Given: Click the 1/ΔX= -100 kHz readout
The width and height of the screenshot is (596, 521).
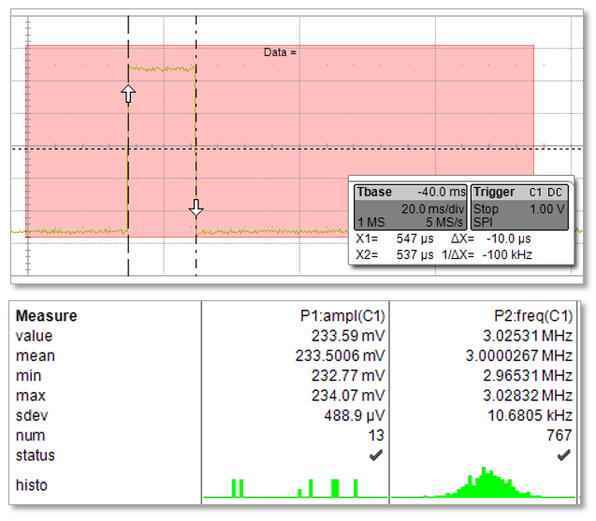Looking at the screenshot, I should [x=487, y=254].
